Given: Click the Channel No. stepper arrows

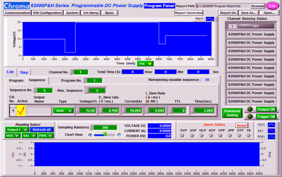Looking at the screenshot, I should point(71,72).
